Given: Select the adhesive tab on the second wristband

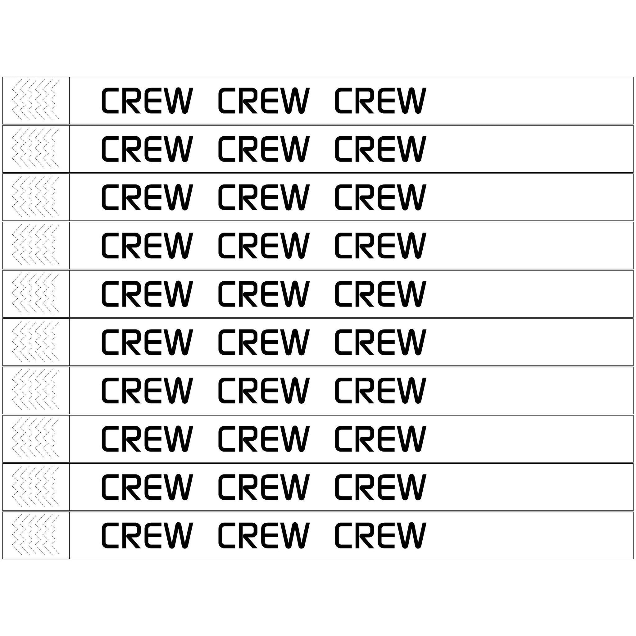Looking at the screenshot, I should pyautogui.click(x=35, y=148).
